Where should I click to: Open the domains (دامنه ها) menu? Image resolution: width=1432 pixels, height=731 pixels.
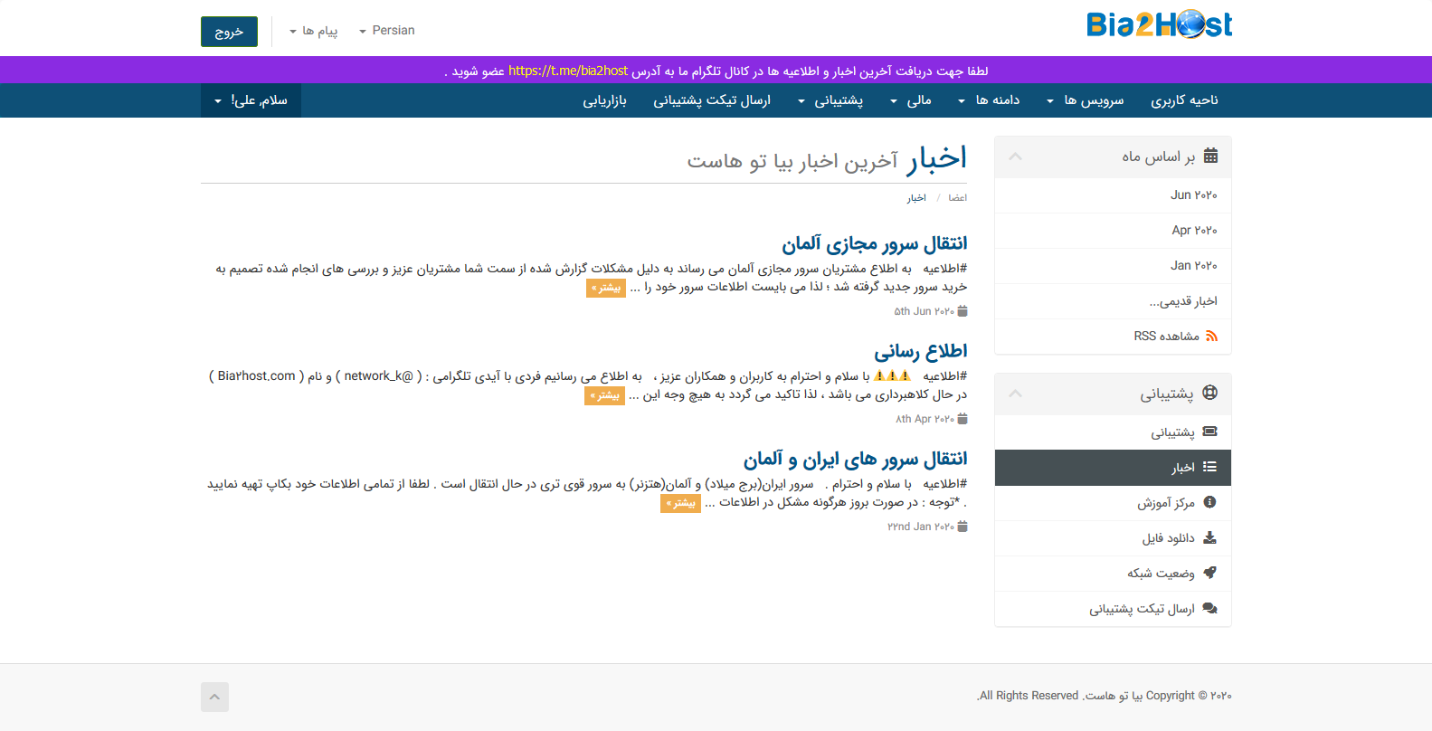click(989, 100)
